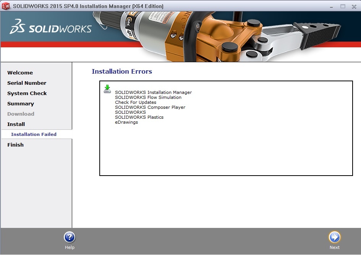The width and height of the screenshot is (361, 255).
Task: Open the Welcome step in sidebar
Action: click(x=20, y=73)
